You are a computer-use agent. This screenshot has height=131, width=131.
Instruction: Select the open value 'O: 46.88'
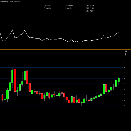point(47,6)
